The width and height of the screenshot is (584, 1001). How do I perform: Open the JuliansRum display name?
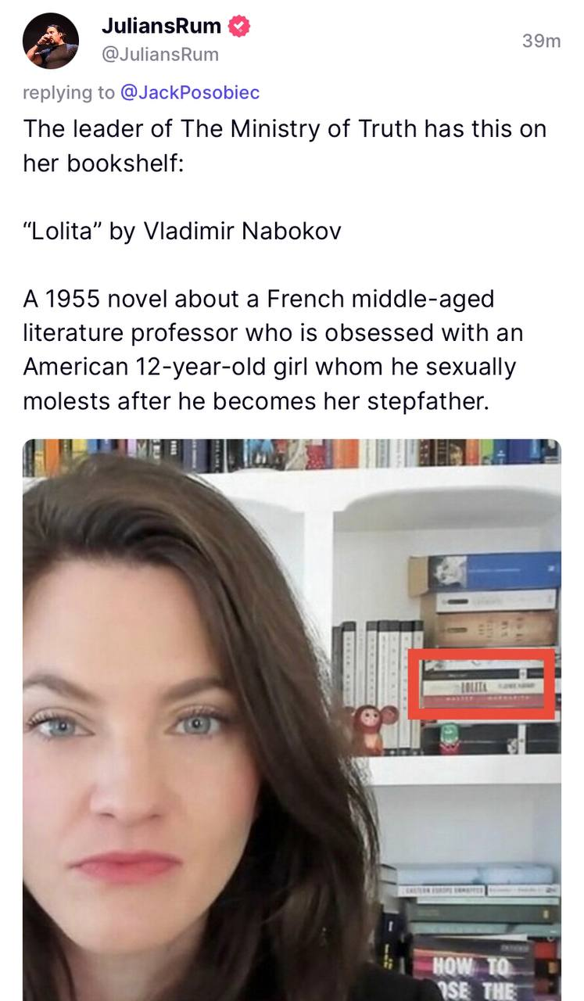coord(161,26)
